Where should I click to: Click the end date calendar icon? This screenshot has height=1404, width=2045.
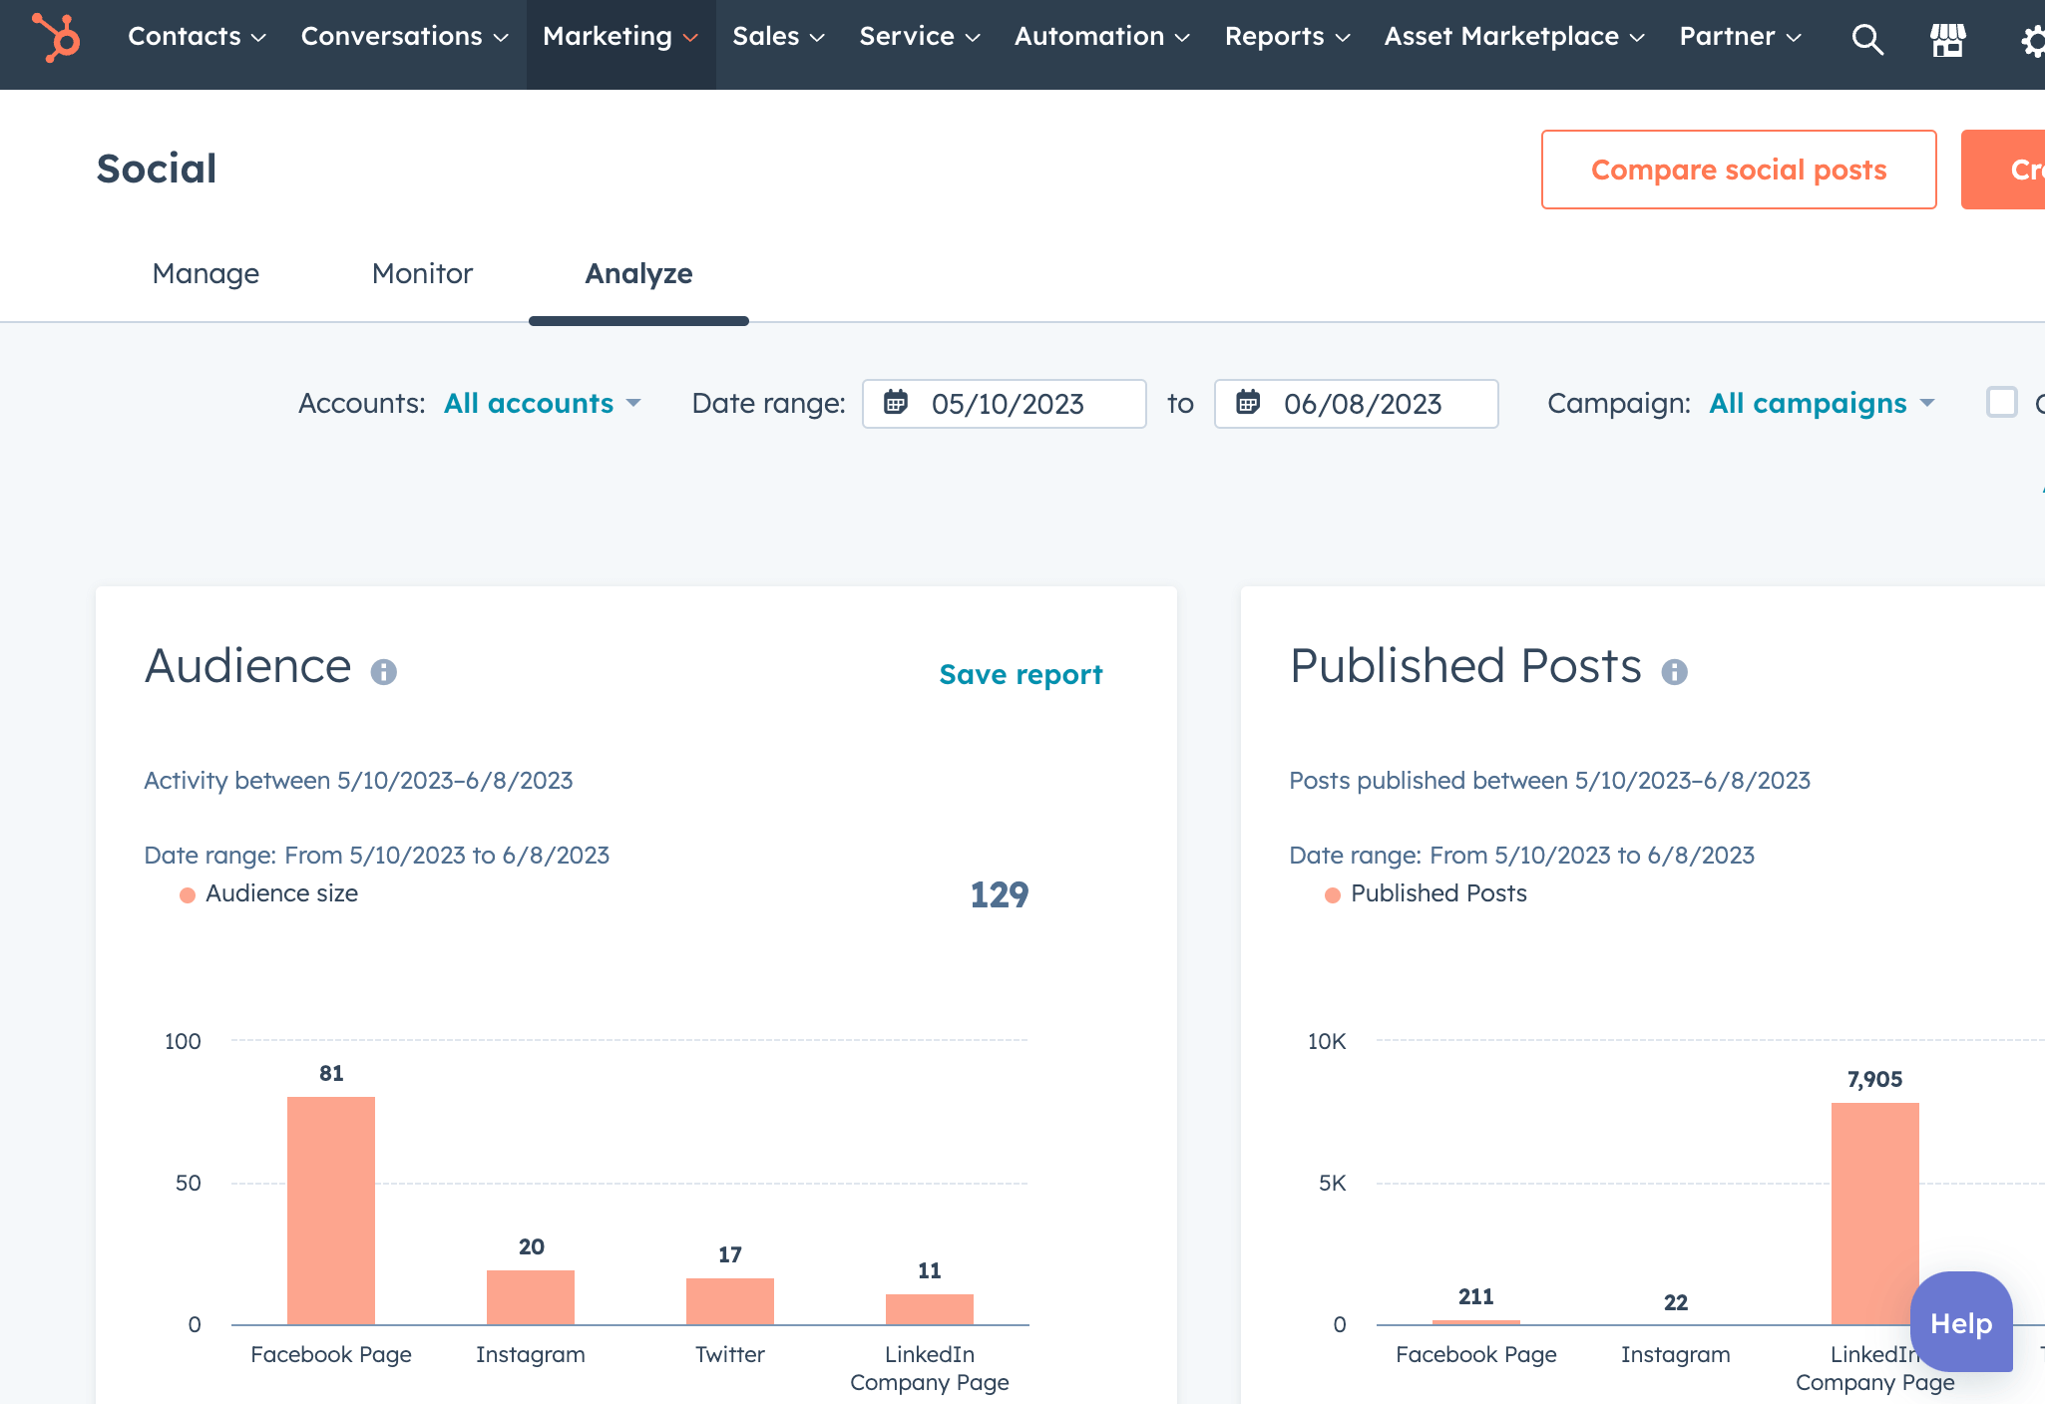1248,402
